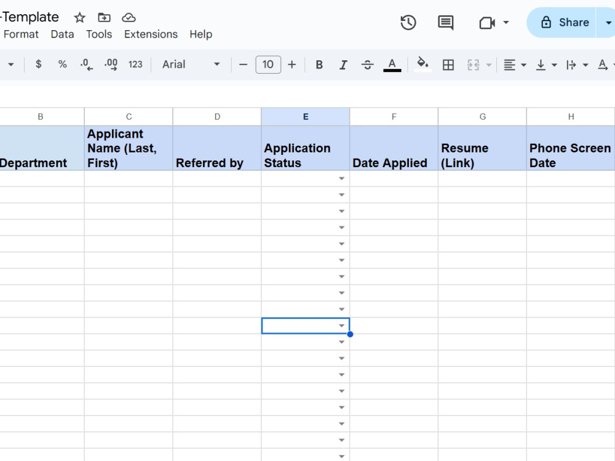Click the blue fill handle of selected cell

[350, 334]
